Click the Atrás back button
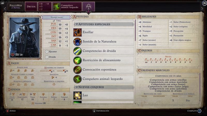This screenshot has width=207, height=116. pos(11,111)
